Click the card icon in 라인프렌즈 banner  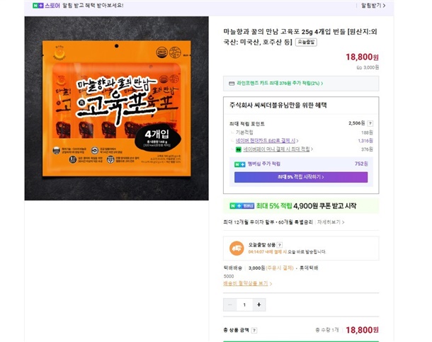(x=232, y=84)
